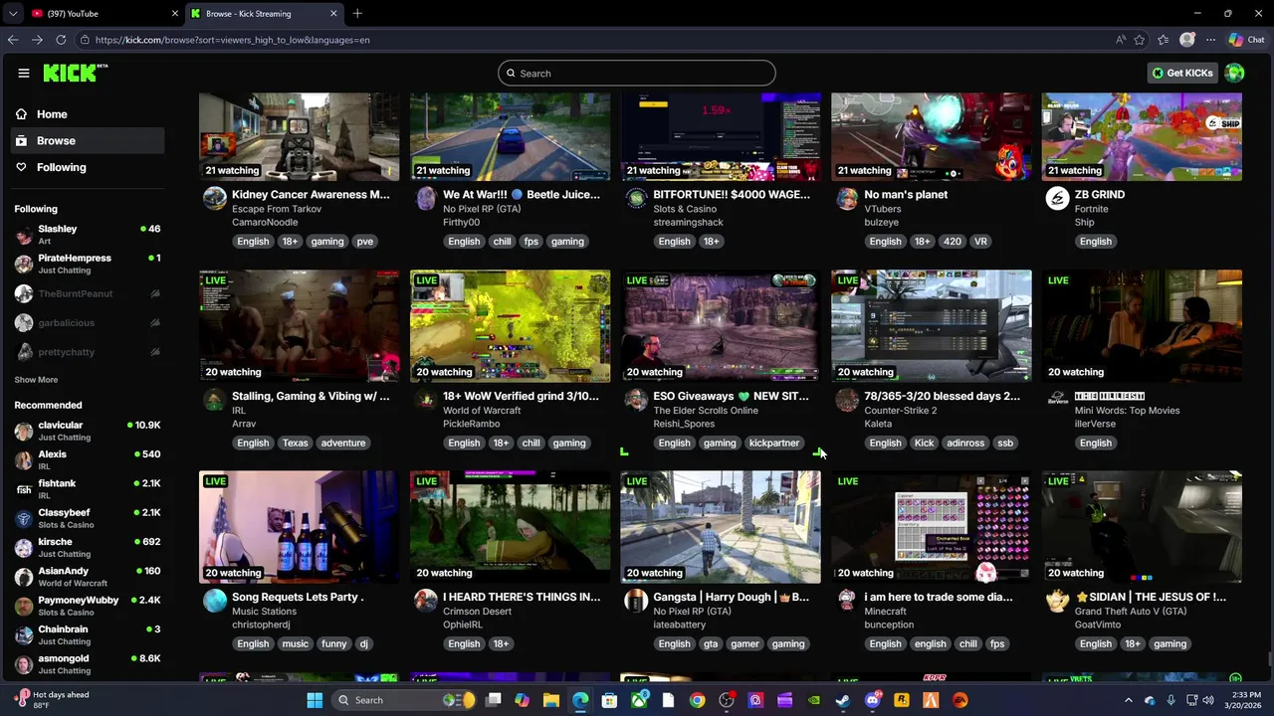Open the tab actions dropdown

(13, 14)
